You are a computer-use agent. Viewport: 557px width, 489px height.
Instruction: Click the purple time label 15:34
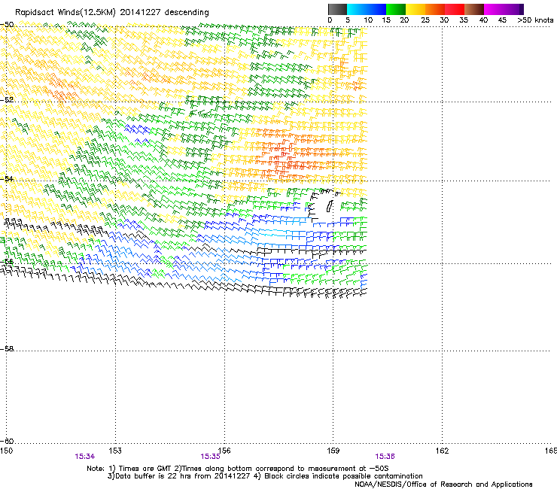click(x=85, y=457)
